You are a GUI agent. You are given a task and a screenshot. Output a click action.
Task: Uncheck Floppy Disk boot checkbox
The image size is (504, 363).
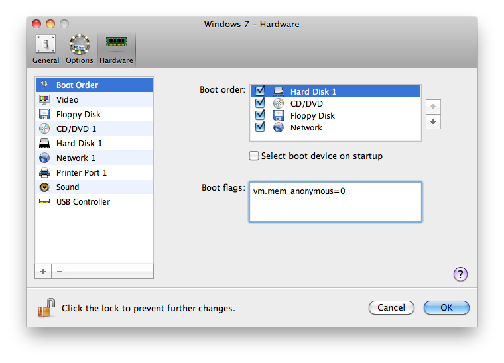pyautogui.click(x=260, y=115)
